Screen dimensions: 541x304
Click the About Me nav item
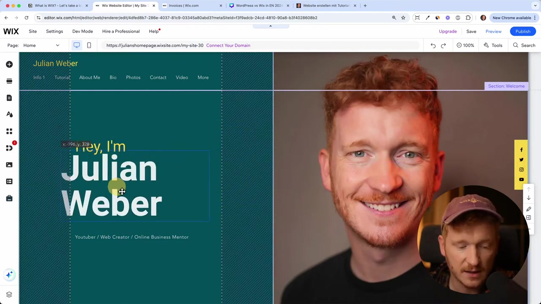coord(90,77)
